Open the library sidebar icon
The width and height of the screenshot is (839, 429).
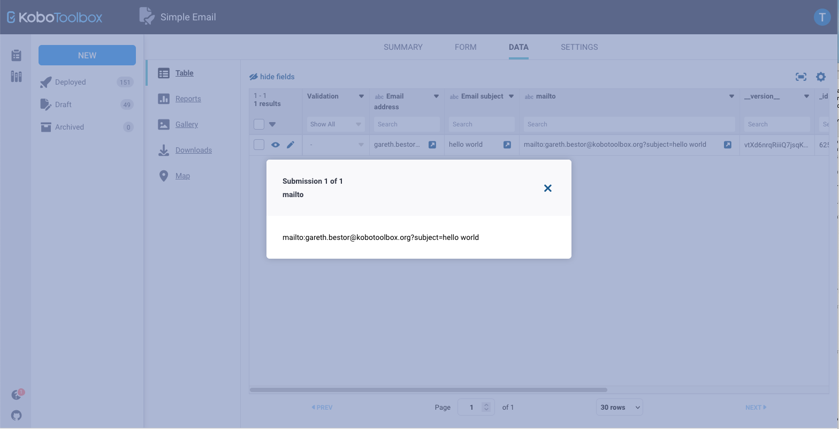coord(16,77)
